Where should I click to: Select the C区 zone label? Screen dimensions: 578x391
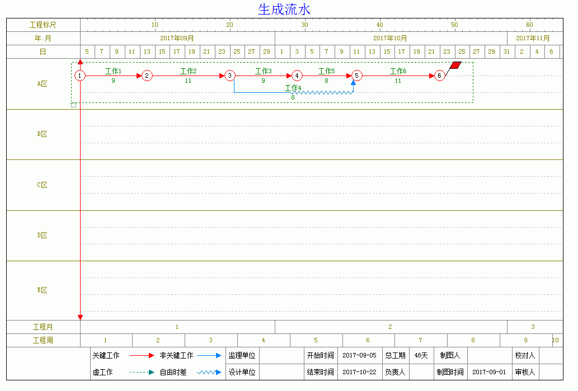pos(43,185)
